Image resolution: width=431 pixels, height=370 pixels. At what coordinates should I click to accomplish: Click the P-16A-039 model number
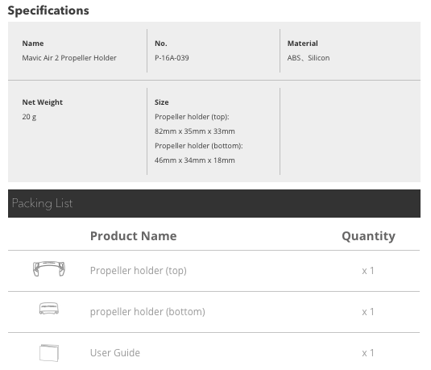(x=172, y=58)
